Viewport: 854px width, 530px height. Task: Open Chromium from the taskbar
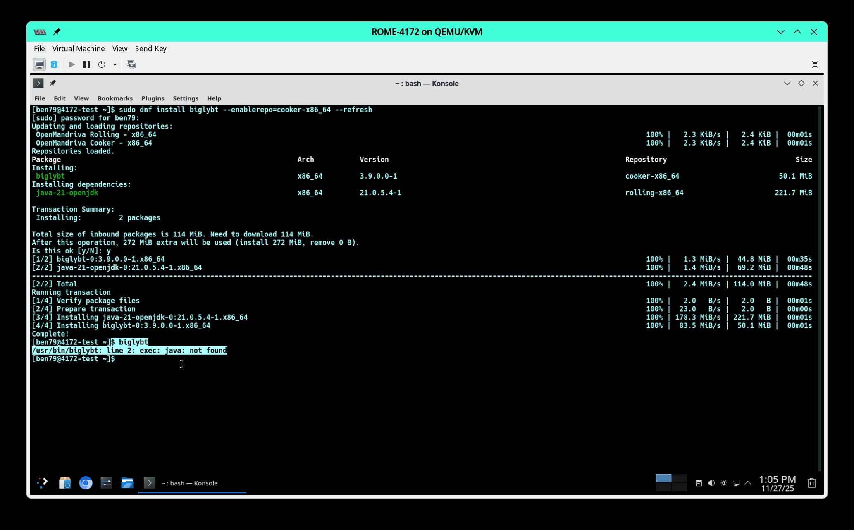pos(86,482)
